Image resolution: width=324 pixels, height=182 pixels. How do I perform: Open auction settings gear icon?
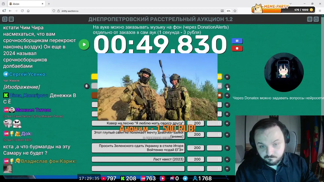click(x=310, y=19)
